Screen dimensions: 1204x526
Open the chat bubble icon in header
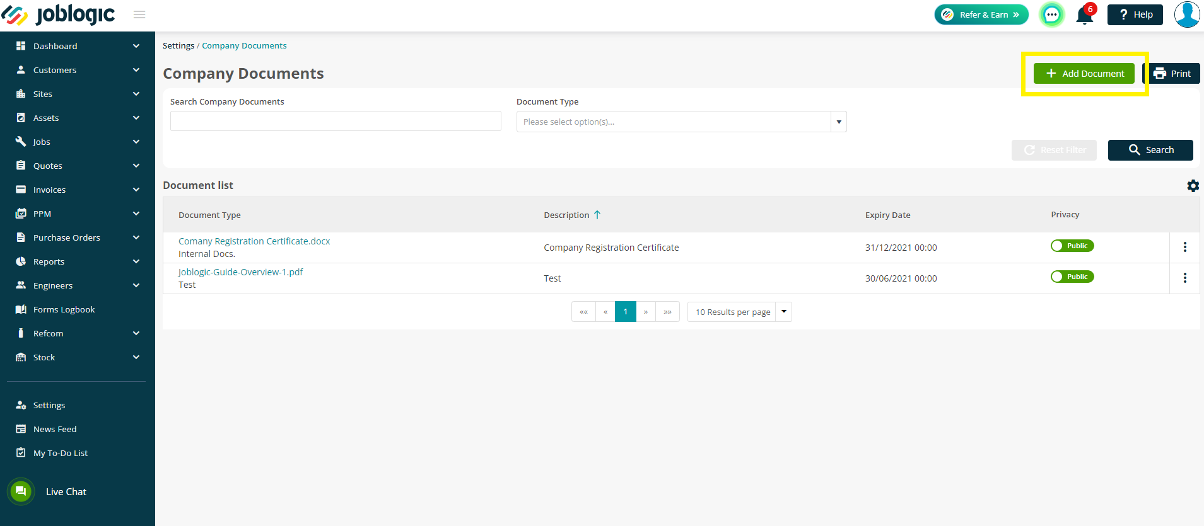[1051, 14]
